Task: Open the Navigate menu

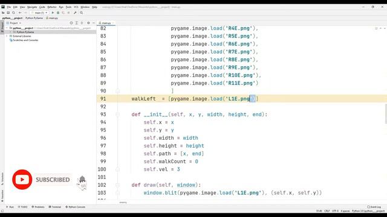Action: (x=32, y=7)
